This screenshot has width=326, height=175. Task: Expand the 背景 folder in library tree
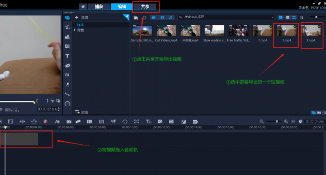[x=75, y=30]
